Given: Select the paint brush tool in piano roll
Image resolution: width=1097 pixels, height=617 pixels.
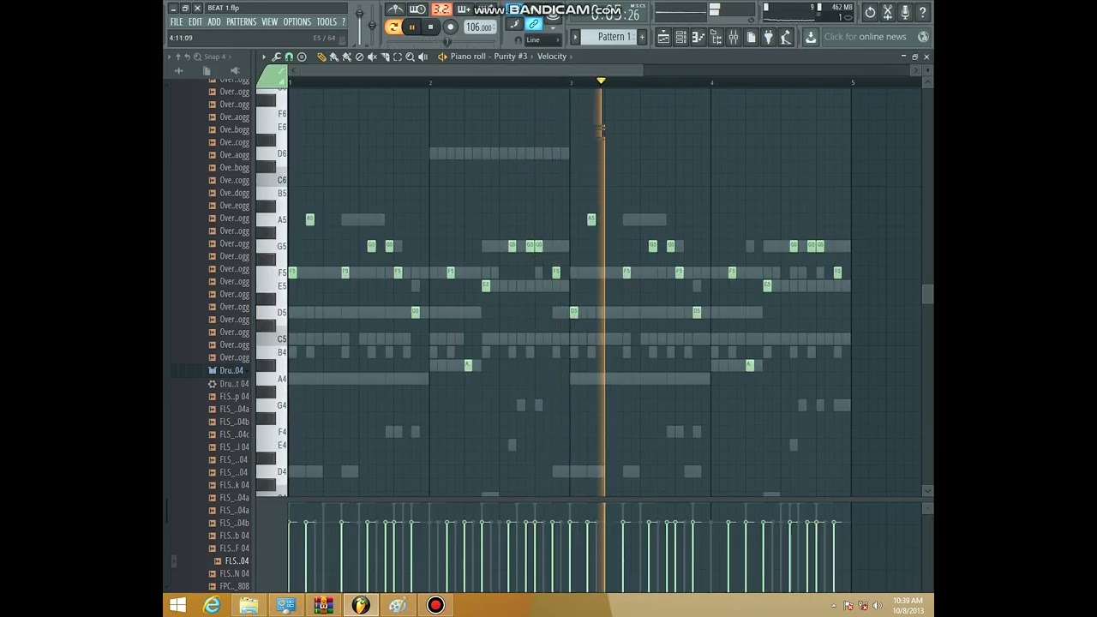Looking at the screenshot, I should (x=334, y=57).
